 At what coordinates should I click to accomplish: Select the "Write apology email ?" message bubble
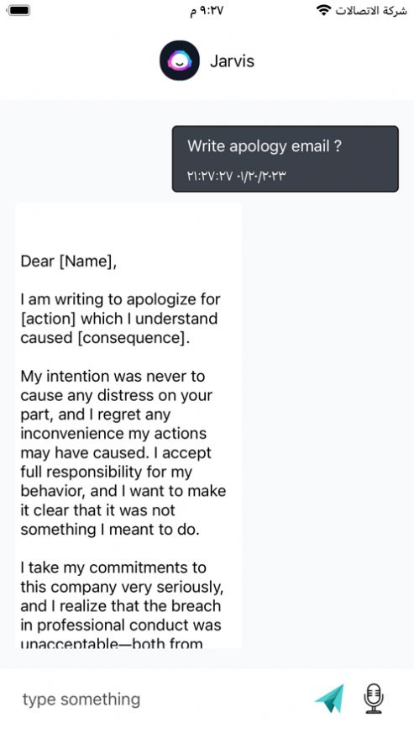285,159
